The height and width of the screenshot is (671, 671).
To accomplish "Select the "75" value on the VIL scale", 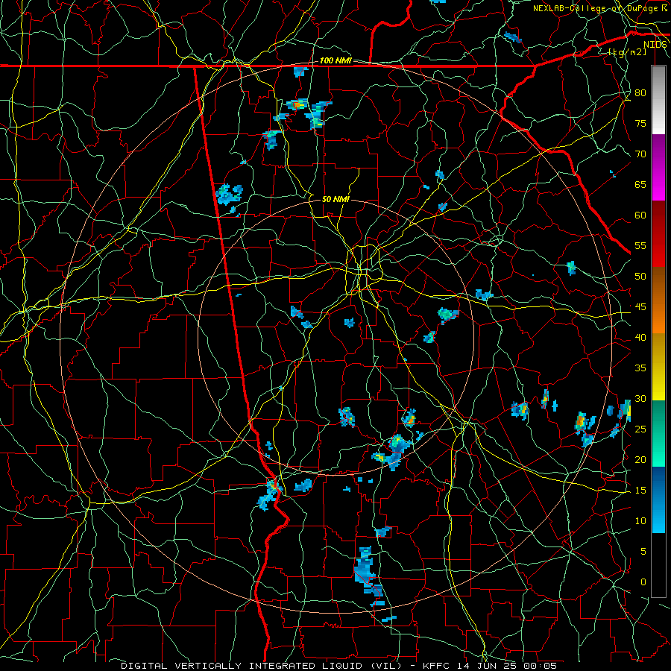I will tap(640, 124).
